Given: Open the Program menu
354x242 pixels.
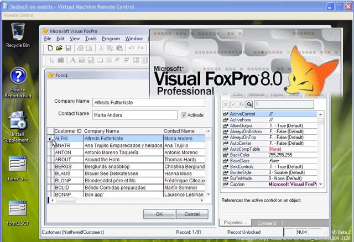Looking at the screenshot, I should 111,39.
